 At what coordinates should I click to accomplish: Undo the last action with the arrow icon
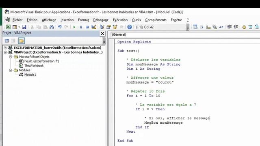(60, 27)
